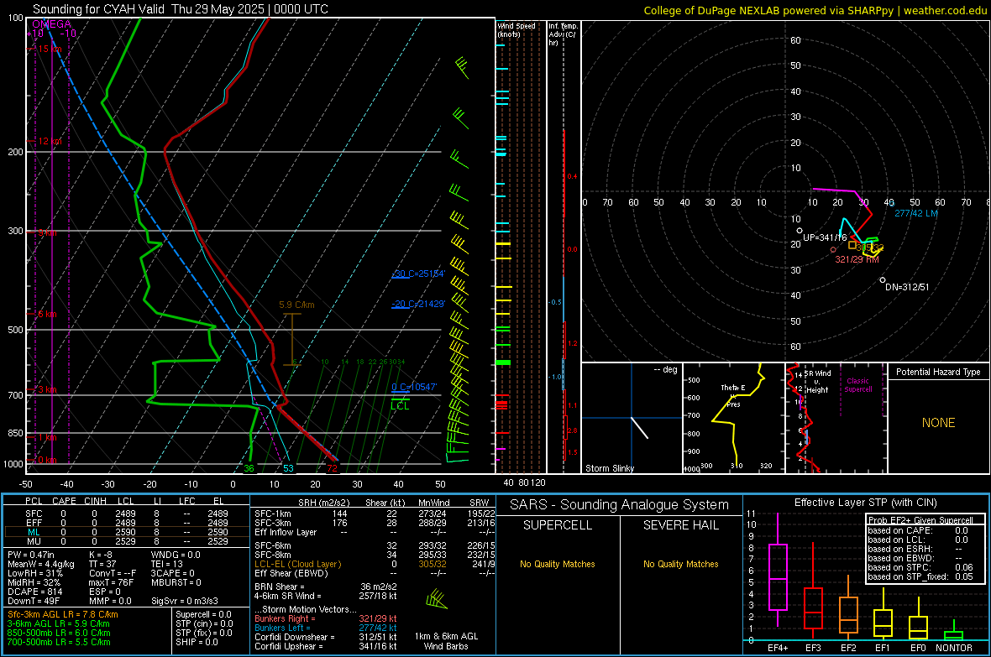Click the Bunkers Right = 321/29 kt entry
991x657 pixels.
tap(326, 619)
